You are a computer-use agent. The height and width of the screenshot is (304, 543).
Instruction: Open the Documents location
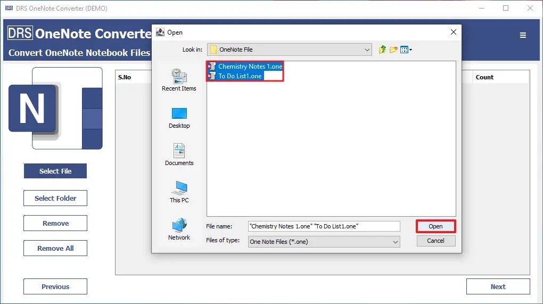pos(179,155)
